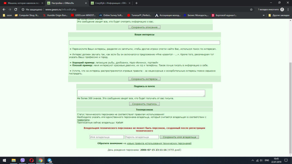This screenshot has width=292, height=164.
Task: Open the 'правилами' link
Action: (83, 120)
